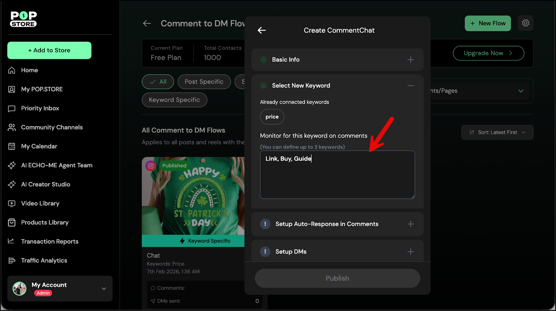Open the Video Library icon

(x=12, y=204)
